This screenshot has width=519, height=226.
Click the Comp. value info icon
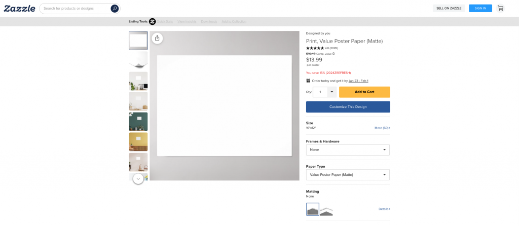coord(333,54)
